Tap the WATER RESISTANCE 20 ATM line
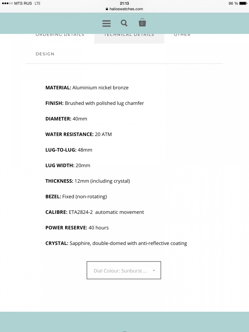The width and height of the screenshot is (249, 332). [79, 134]
